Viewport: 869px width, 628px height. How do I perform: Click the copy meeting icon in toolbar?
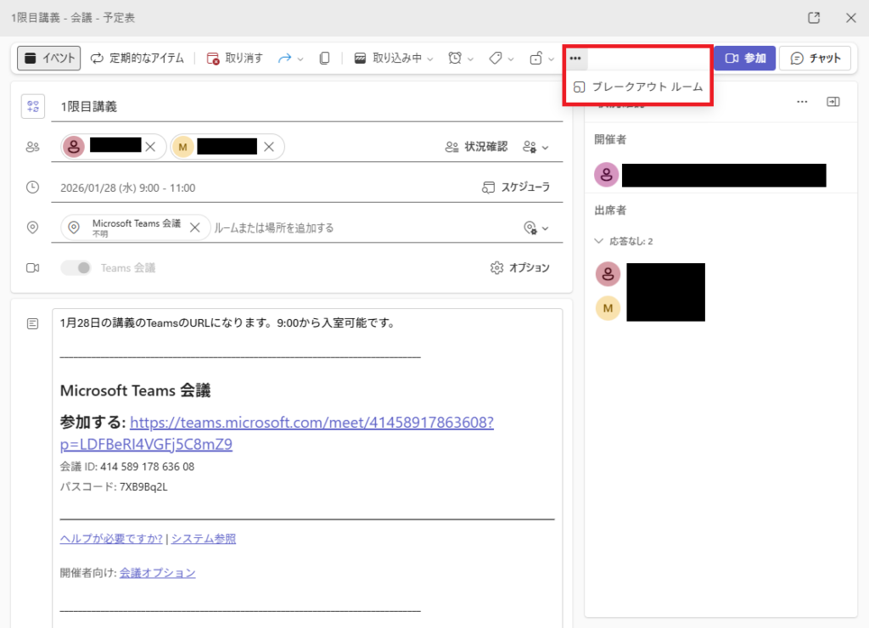(324, 59)
